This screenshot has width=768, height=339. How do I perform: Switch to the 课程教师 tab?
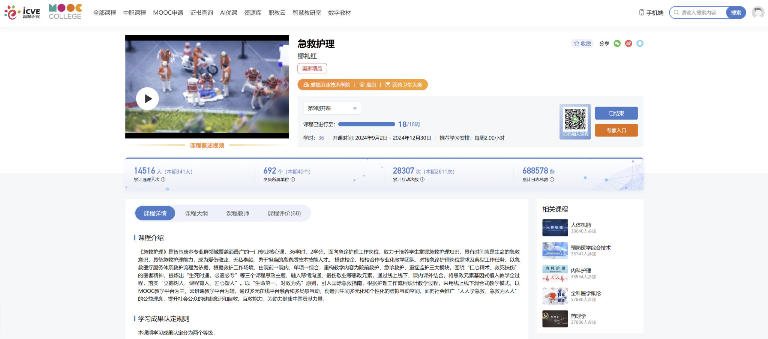point(237,213)
